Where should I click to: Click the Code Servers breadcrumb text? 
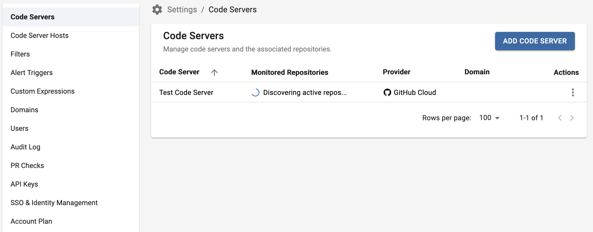coord(232,10)
